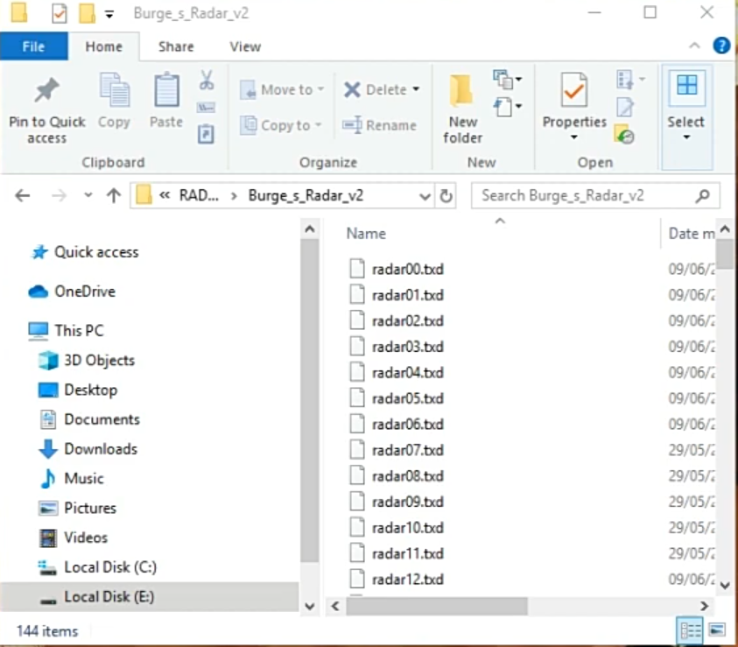Image resolution: width=738 pixels, height=647 pixels.
Task: Collapse the ribbon with chevron
Action: pos(694,46)
